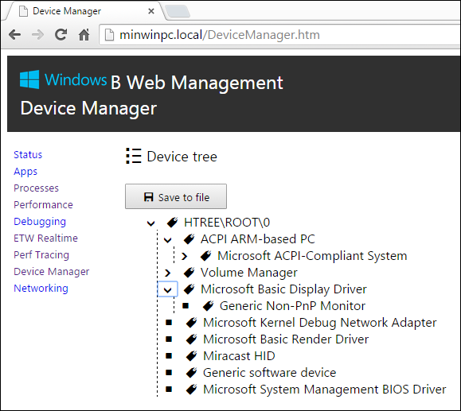Click the address bar URL field

pos(279,35)
